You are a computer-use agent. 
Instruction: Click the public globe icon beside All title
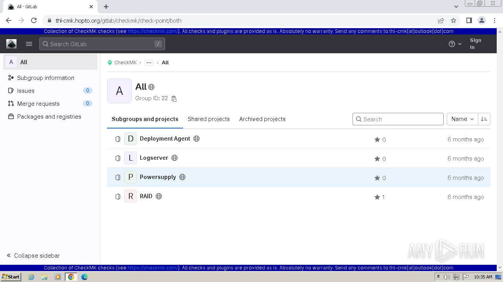(151, 87)
